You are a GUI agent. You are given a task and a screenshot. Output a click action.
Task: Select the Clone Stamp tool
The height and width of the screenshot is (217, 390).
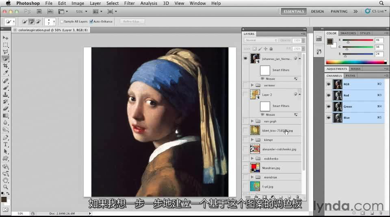click(x=6, y=94)
